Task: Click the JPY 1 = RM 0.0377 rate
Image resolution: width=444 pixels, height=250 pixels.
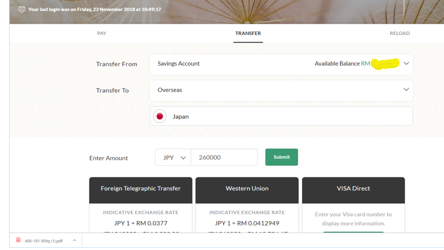Action: coord(141,223)
